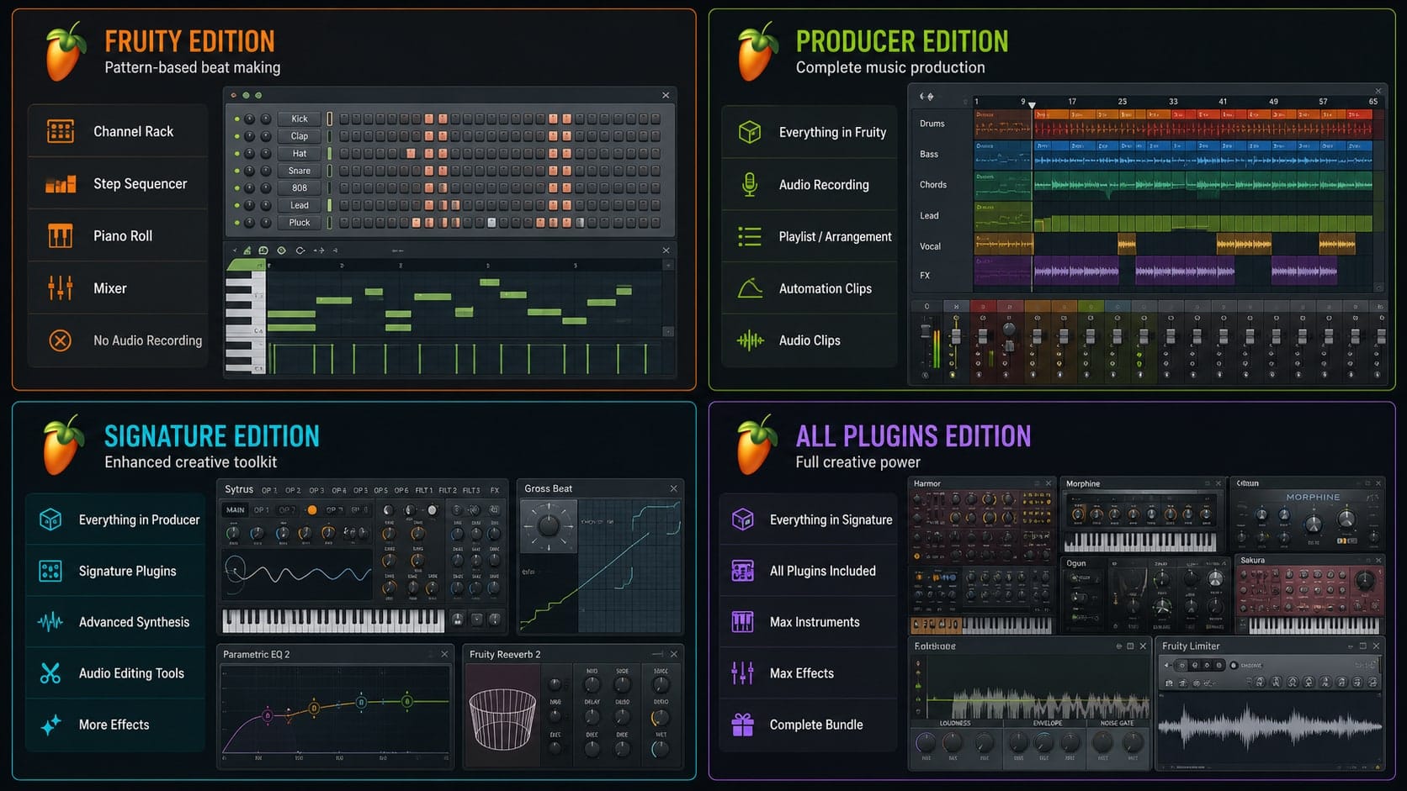The width and height of the screenshot is (1407, 791).
Task: Click the Kick channel first knob
Action: click(x=251, y=119)
